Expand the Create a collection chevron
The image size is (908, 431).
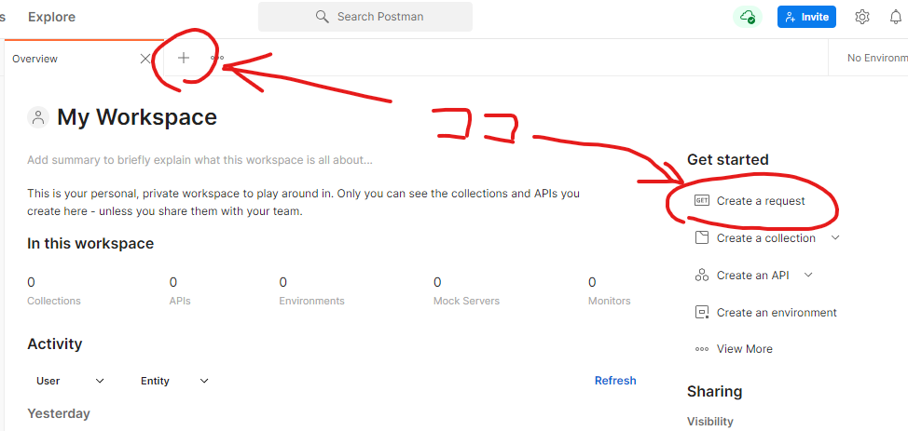(x=835, y=237)
